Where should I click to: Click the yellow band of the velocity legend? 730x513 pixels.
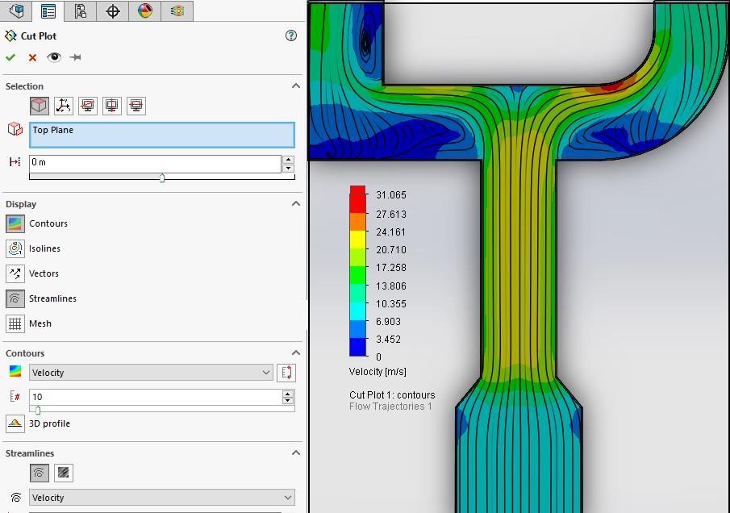click(357, 240)
